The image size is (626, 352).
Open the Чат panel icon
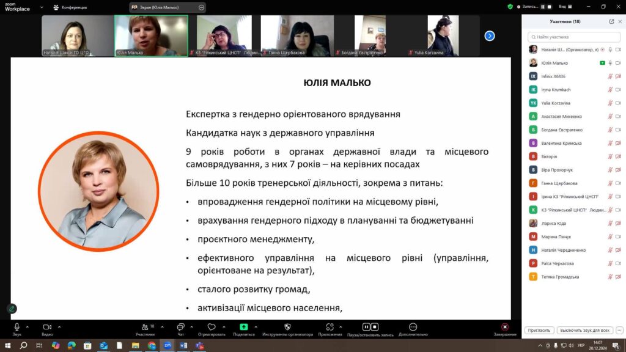pos(180,327)
